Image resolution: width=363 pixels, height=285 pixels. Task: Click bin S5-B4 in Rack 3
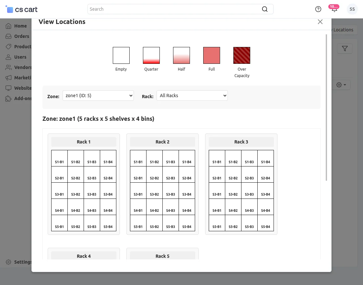tap(265, 223)
